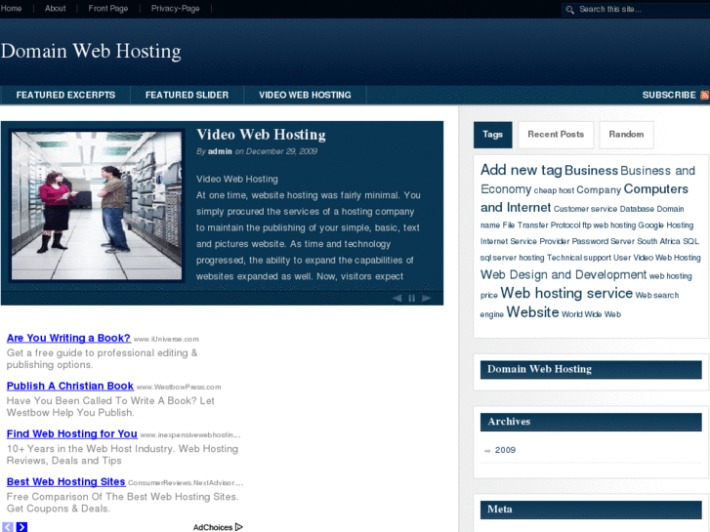Viewport: 710px width, 532px height.
Task: Open the 'Are You Writing a Book?' ad
Action: click(x=68, y=338)
